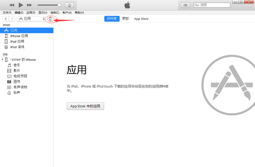Select iPad 应用 in the sidebar
Image resolution: width=255 pixels, height=167 pixels.
[27, 41]
